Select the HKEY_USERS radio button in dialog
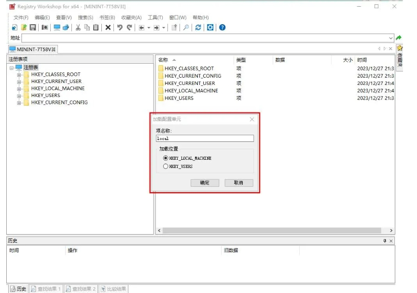Image resolution: width=417 pixels, height=293 pixels. pos(166,167)
